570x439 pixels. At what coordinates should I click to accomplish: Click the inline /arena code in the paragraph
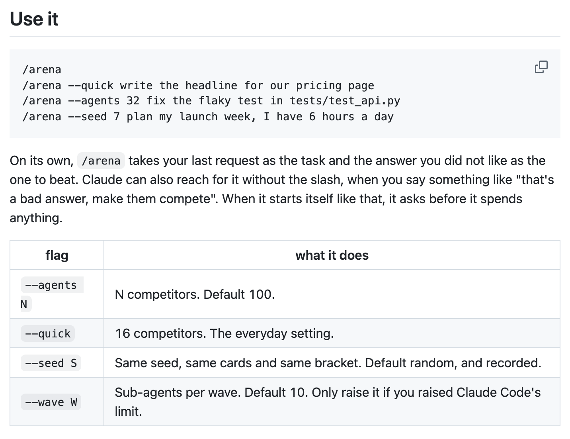[x=101, y=161]
